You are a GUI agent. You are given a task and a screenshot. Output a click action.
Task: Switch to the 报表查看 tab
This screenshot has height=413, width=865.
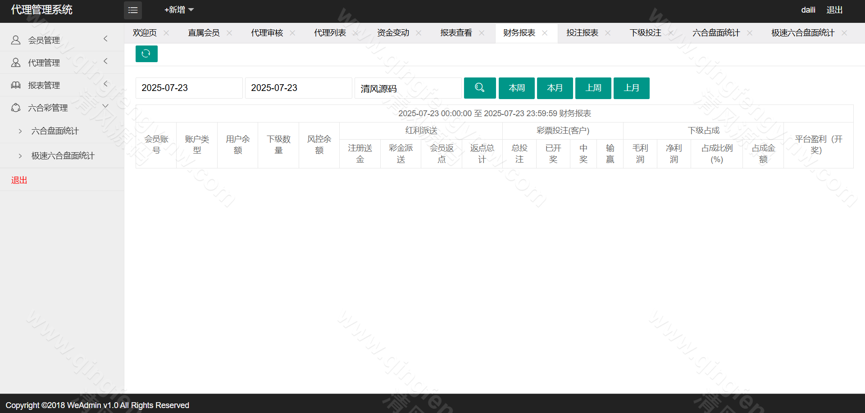[x=456, y=33]
